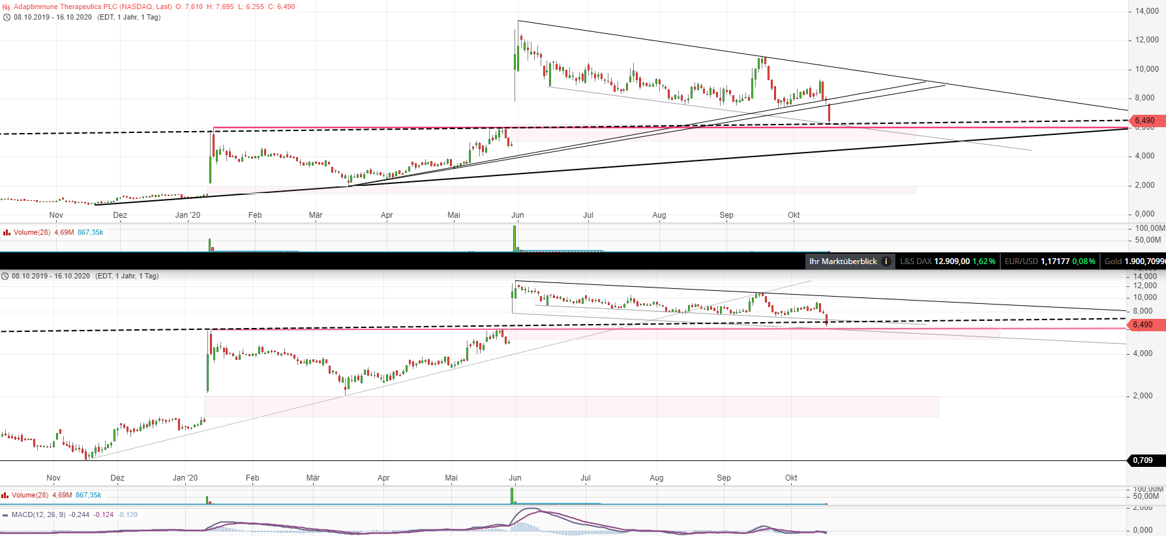Select the Volume(28) label in the upper chart
Viewport: 1166px width, 536px height.
click(x=32, y=232)
